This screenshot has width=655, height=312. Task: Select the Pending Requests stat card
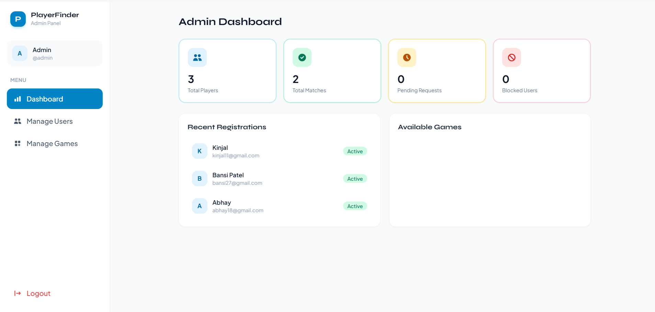[x=437, y=71]
